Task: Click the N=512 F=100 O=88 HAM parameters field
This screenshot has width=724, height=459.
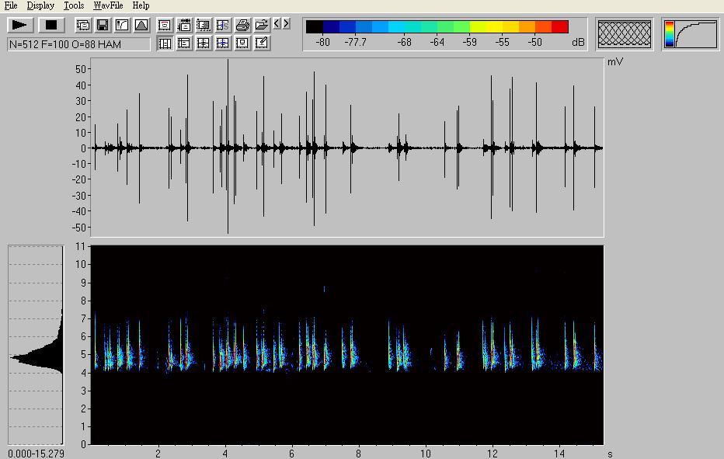Action: [78, 44]
